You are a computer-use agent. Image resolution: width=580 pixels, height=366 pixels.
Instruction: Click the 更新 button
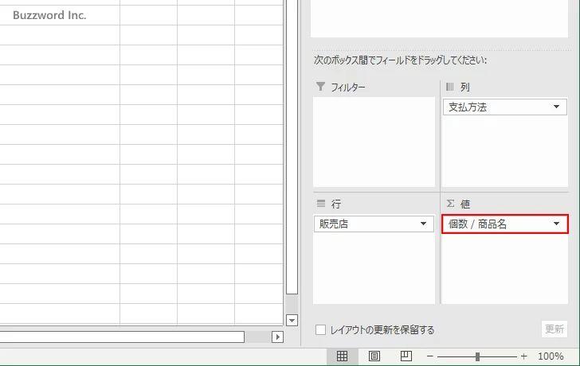pyautogui.click(x=555, y=329)
